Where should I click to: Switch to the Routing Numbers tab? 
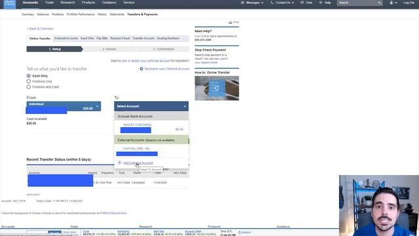click(168, 39)
